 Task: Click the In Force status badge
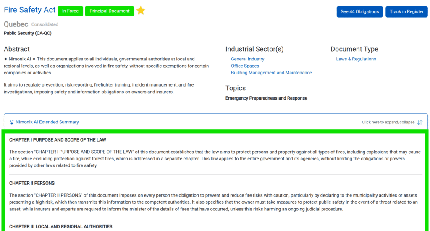pos(70,11)
